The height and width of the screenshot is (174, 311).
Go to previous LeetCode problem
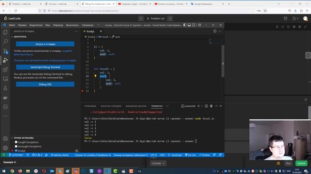pyautogui.click(x=141, y=18)
